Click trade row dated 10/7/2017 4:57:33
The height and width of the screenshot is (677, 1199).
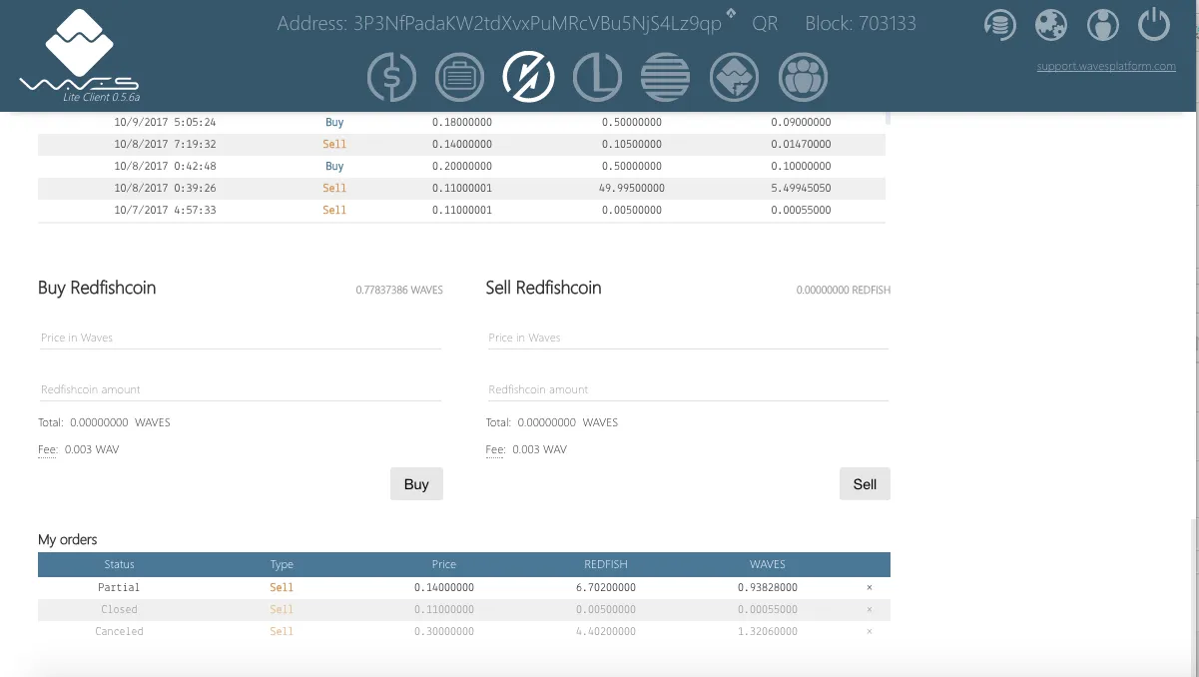tap(461, 210)
